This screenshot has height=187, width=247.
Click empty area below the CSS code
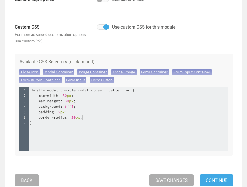click(x=127, y=138)
